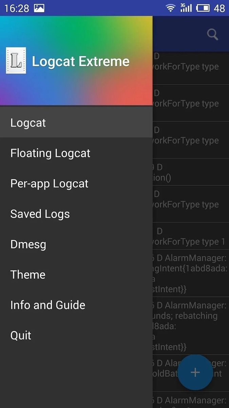Open the Theme option
229x408 pixels.
tap(28, 275)
